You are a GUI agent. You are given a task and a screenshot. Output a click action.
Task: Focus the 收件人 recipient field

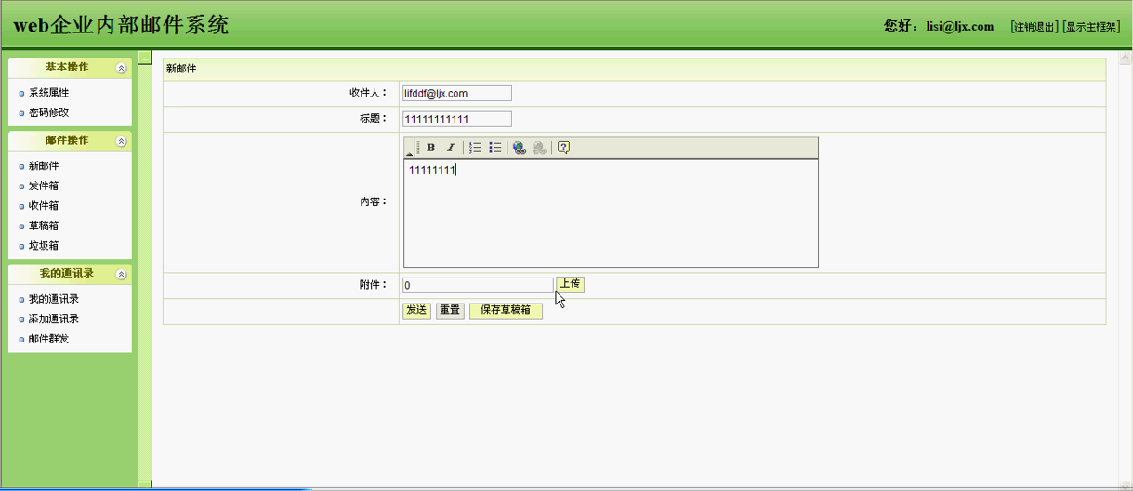coord(456,93)
